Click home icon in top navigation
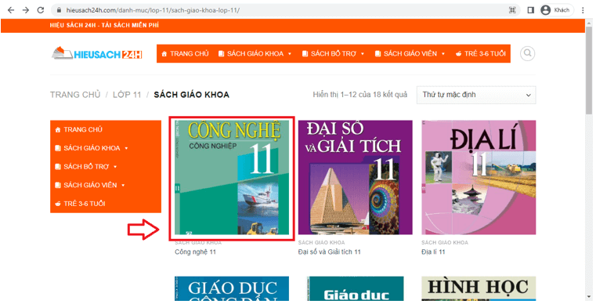596x304 pixels. click(164, 53)
